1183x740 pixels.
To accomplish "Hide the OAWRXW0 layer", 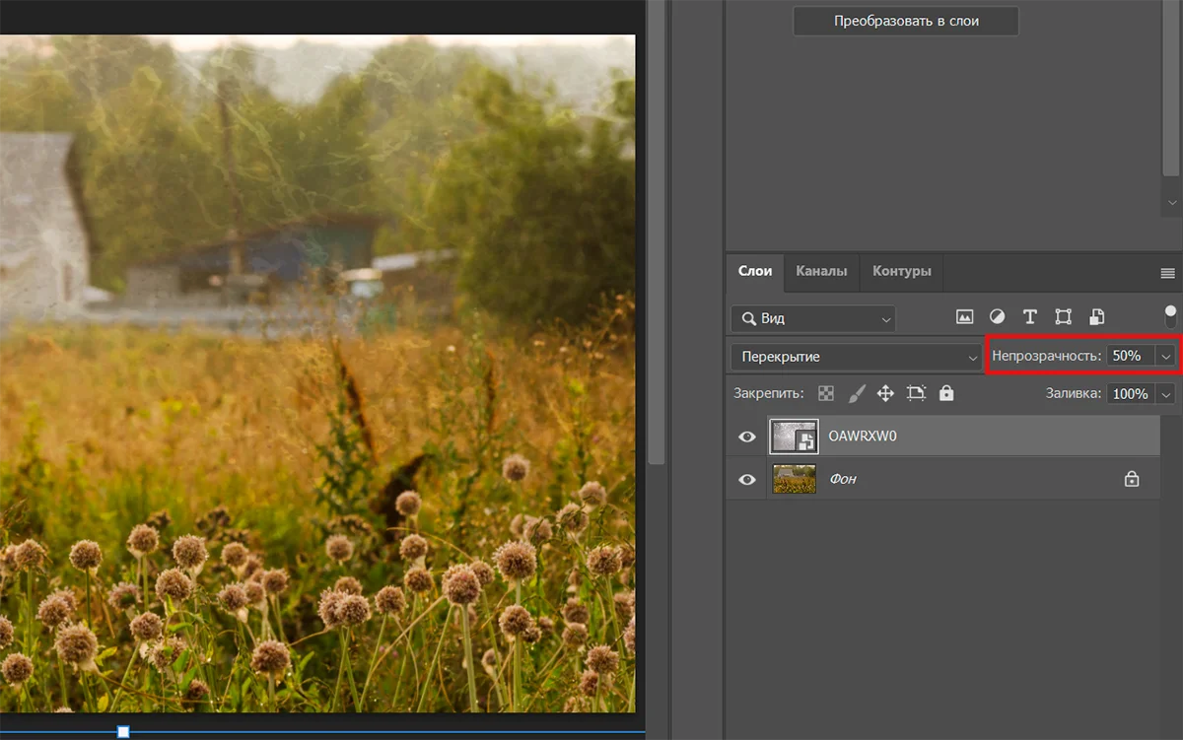I will 747,437.
